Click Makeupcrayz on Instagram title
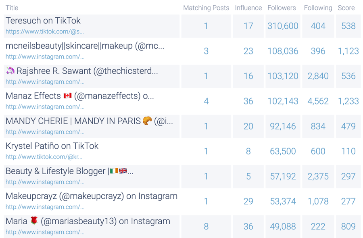 (x=92, y=196)
